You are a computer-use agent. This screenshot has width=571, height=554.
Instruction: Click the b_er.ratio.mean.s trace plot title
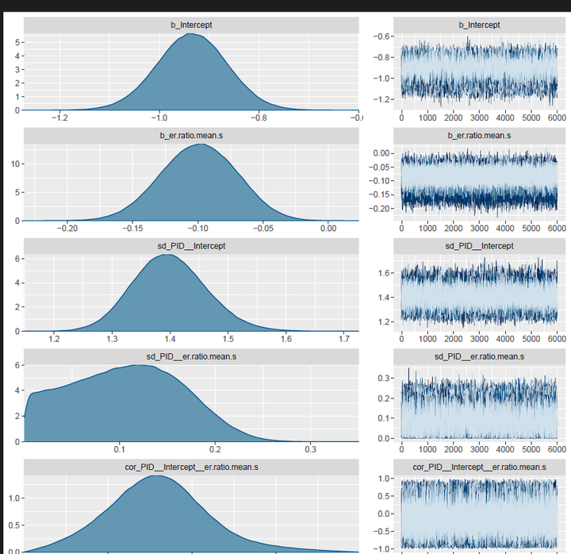coord(479,136)
